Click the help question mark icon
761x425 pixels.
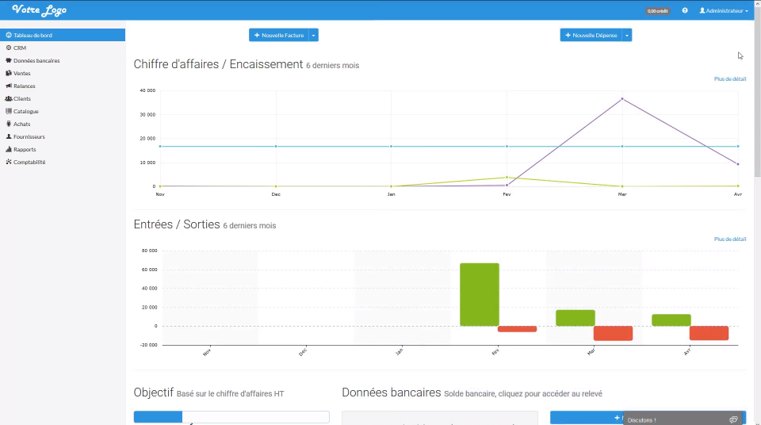point(685,10)
